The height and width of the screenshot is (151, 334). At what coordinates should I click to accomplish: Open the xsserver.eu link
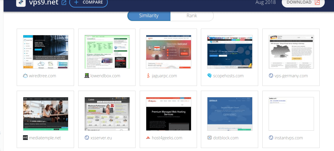(101, 138)
